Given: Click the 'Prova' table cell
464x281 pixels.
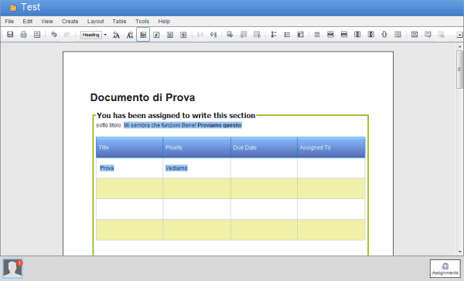Looking at the screenshot, I should (129, 168).
